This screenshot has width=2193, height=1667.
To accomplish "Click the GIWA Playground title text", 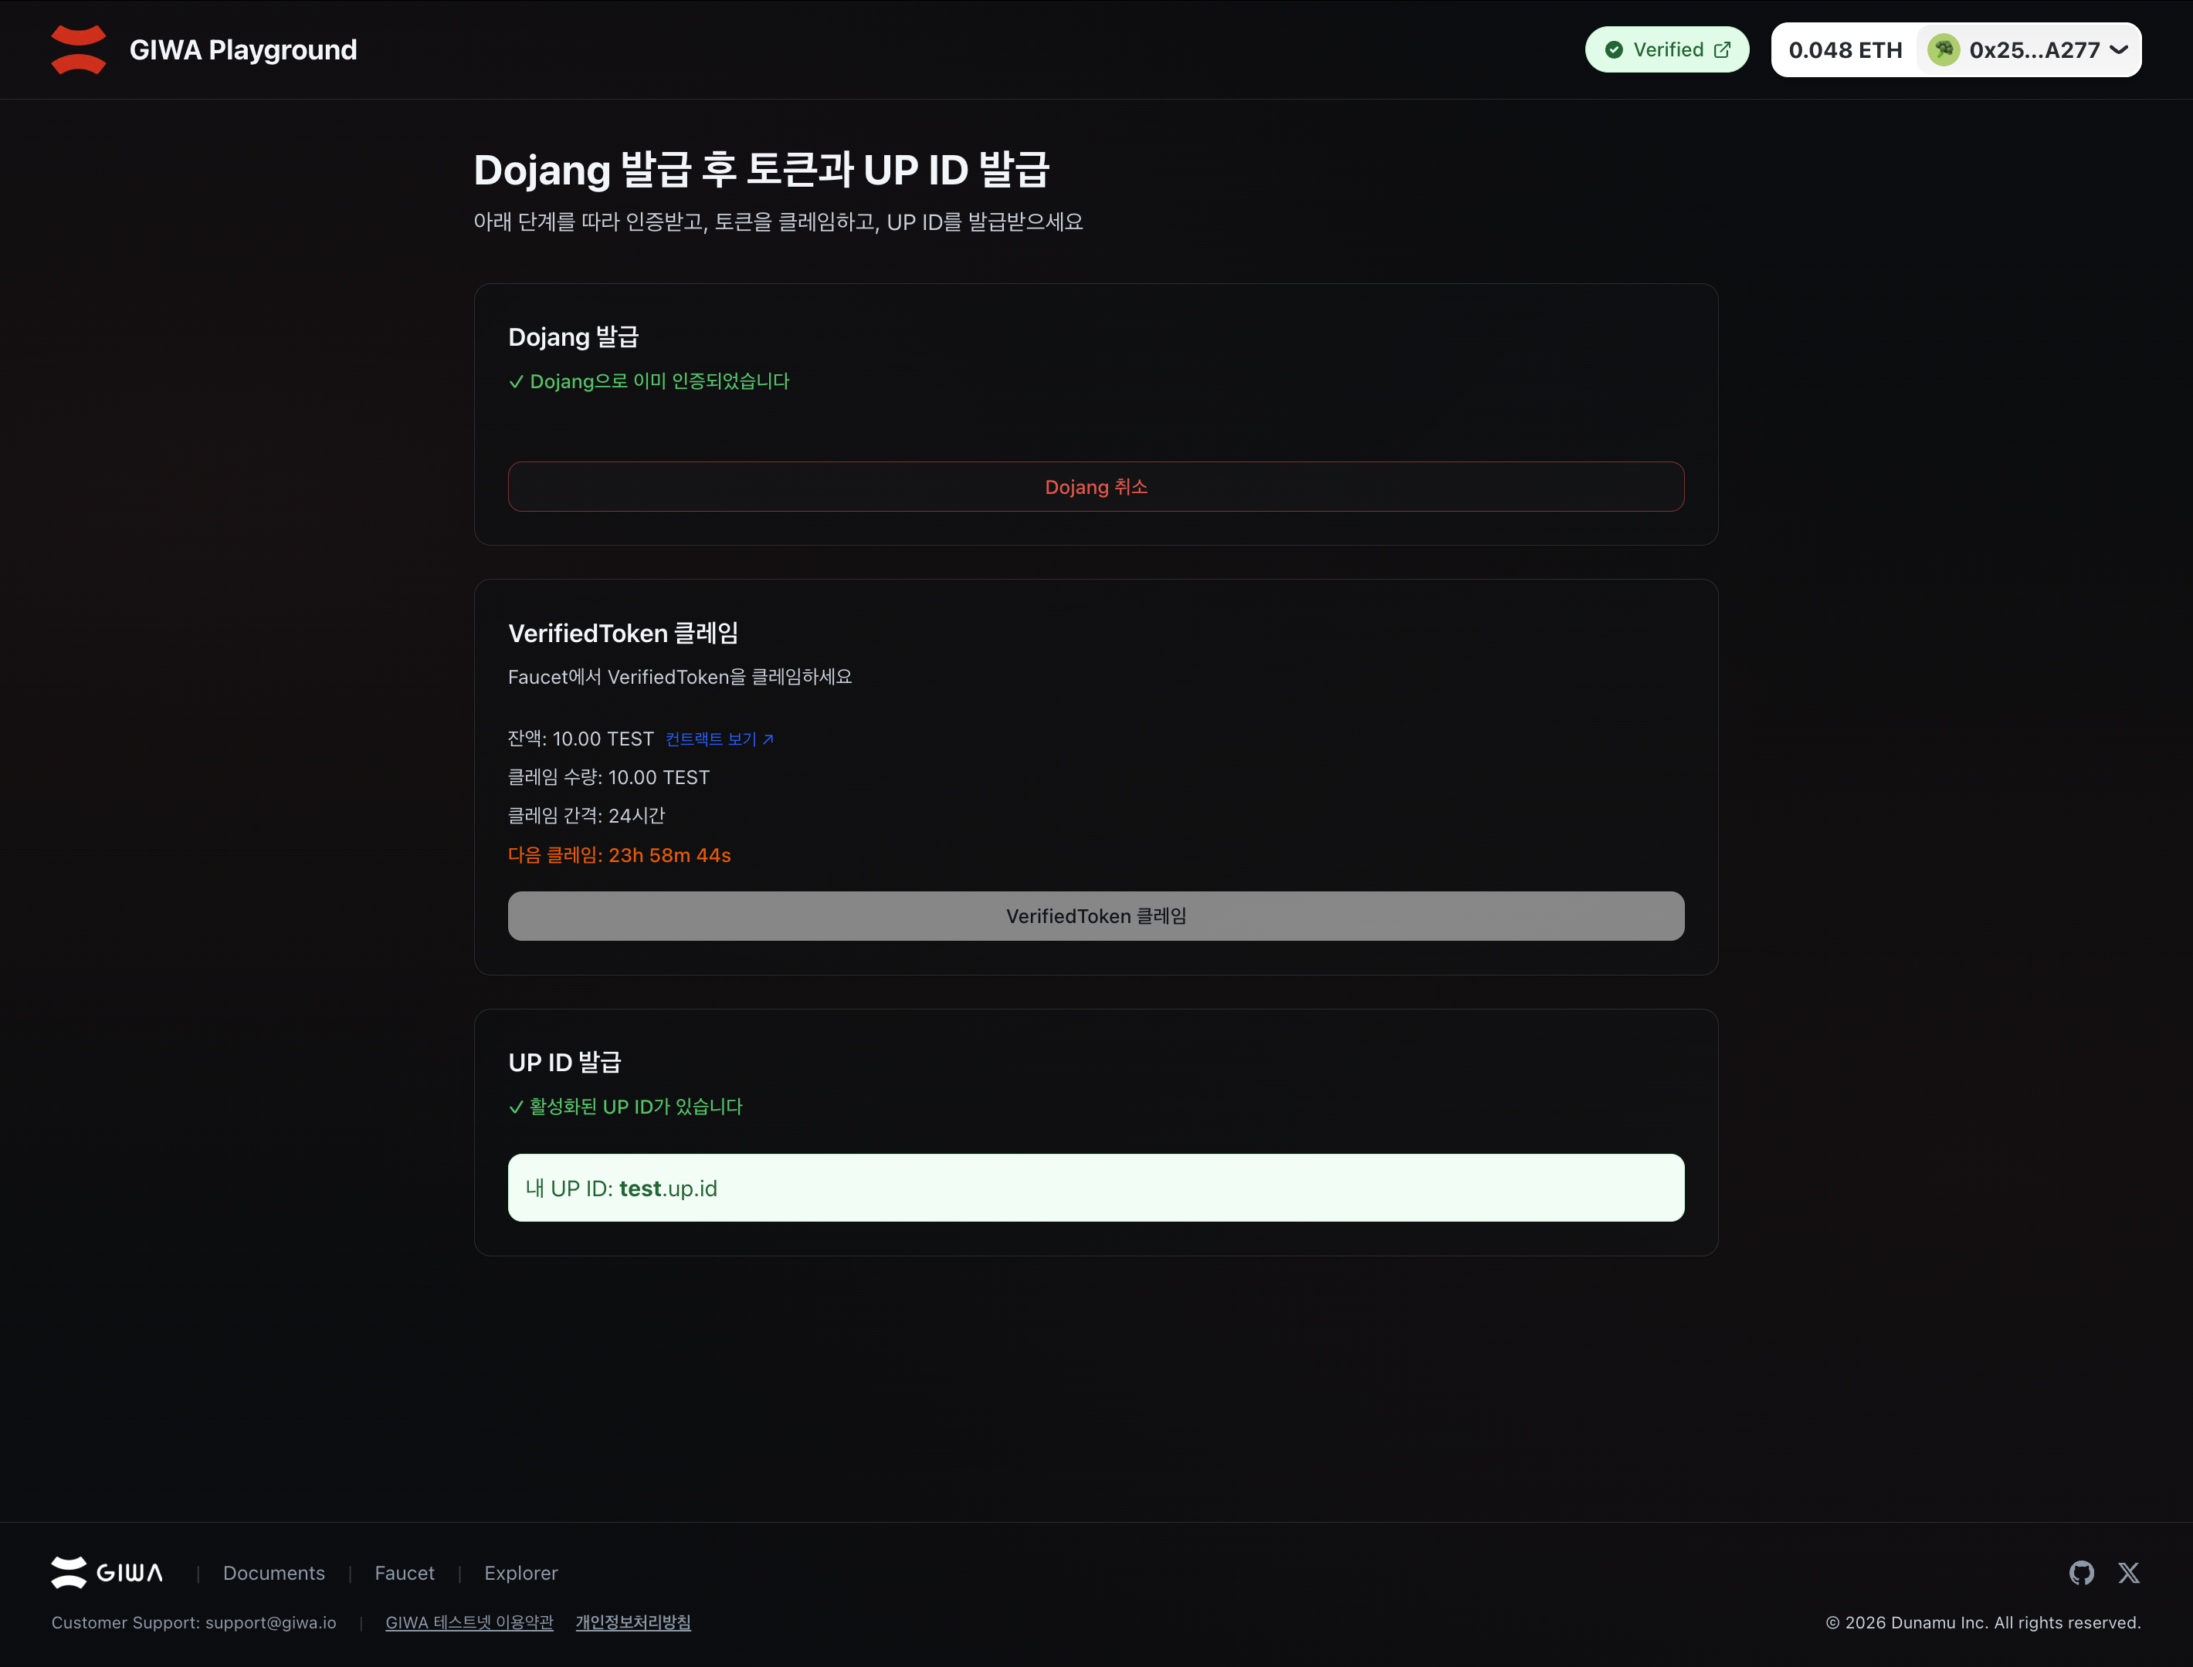I will pyautogui.click(x=243, y=49).
